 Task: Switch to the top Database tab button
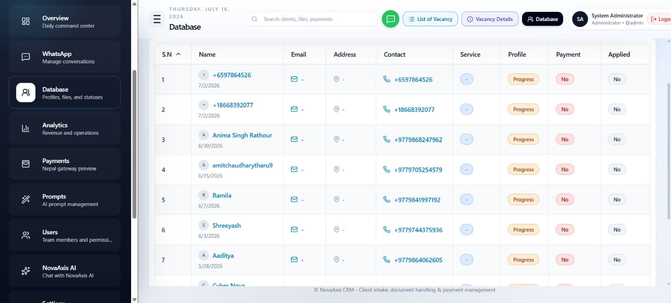tap(543, 19)
